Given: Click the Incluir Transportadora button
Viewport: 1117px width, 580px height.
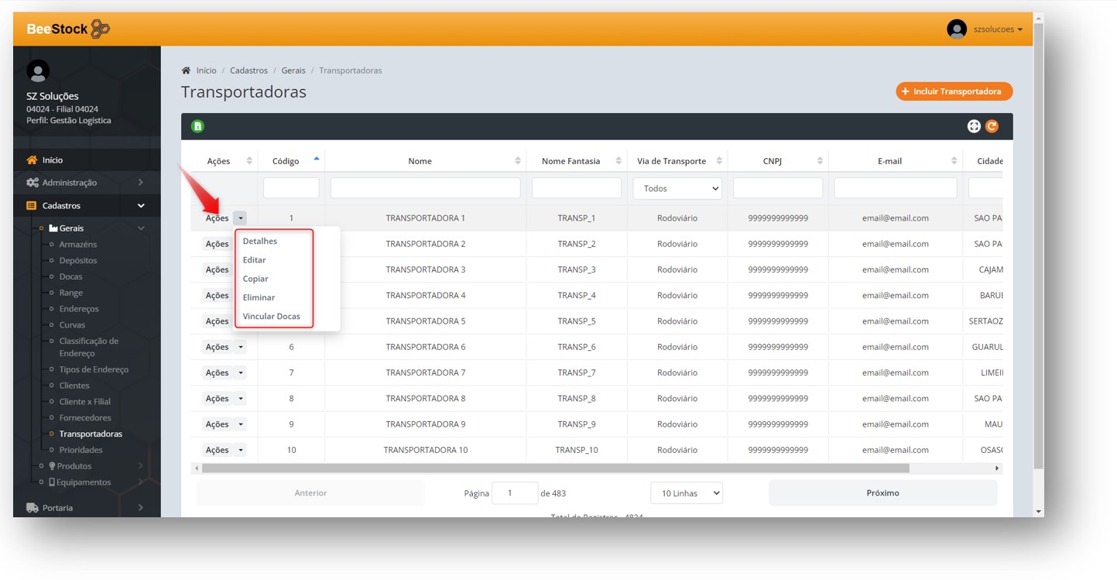Looking at the screenshot, I should coord(954,91).
